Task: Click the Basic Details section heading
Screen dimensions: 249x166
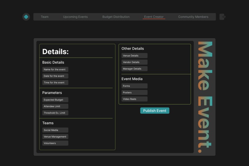Action: 53,62
